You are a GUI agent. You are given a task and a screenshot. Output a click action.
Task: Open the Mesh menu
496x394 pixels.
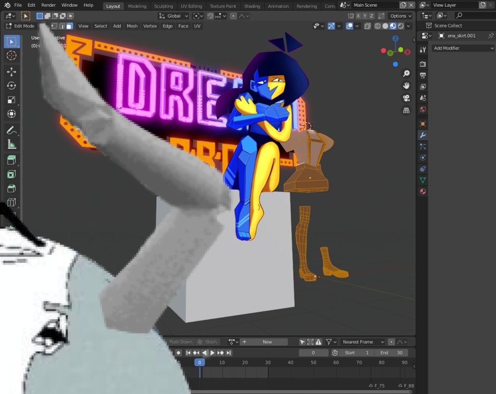tap(132, 26)
